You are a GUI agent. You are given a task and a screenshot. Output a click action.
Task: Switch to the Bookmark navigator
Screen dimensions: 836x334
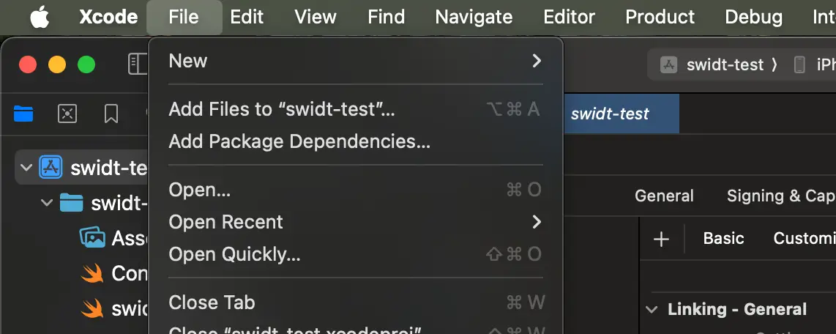(111, 114)
